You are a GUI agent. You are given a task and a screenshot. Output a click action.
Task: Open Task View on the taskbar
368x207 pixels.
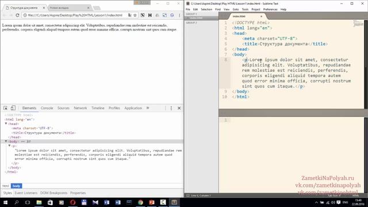[x=28, y=202]
